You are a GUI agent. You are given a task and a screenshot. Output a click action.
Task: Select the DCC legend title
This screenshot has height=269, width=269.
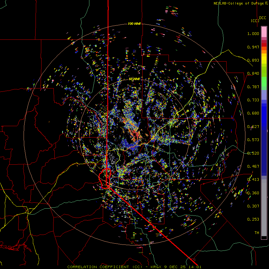pos(263,18)
